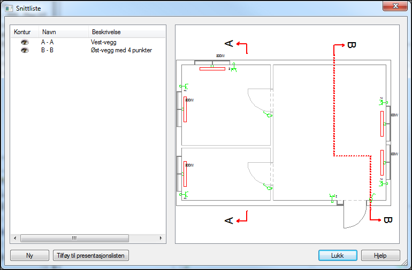Close the Snittliste dialog window
This screenshot has height=270, width=412.
point(395,6)
